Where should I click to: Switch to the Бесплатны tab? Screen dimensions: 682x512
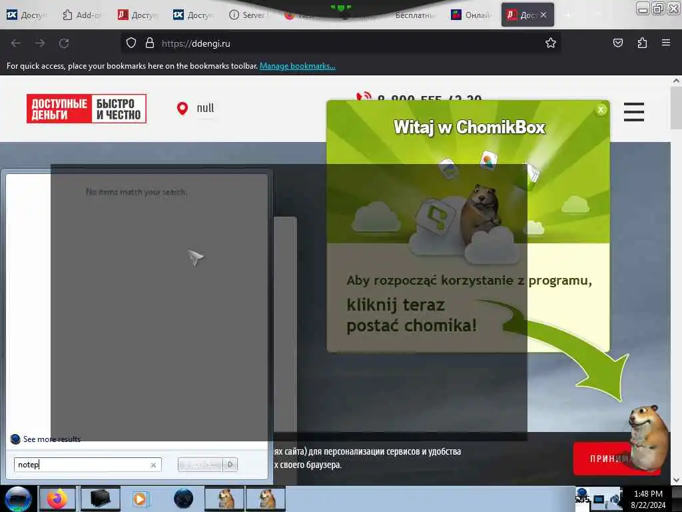(x=414, y=15)
